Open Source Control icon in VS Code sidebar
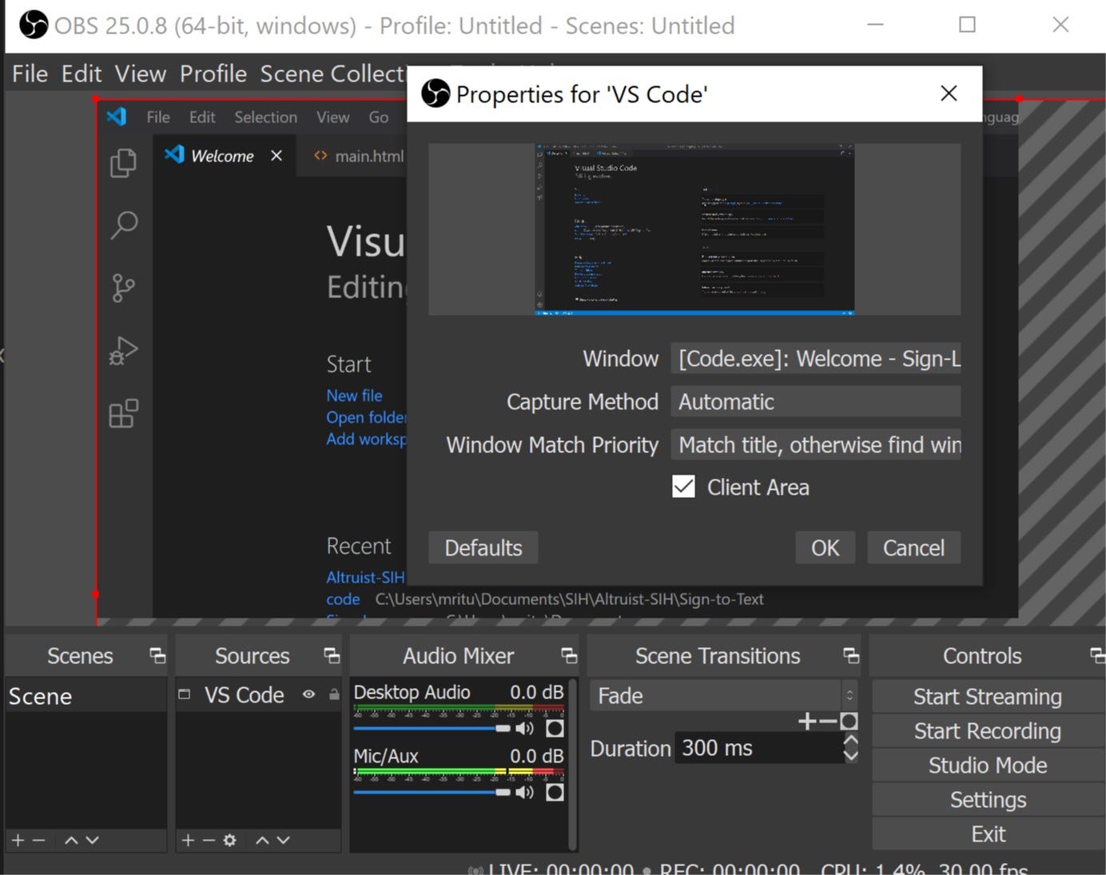Viewport: 1106px width, 875px height. [123, 288]
